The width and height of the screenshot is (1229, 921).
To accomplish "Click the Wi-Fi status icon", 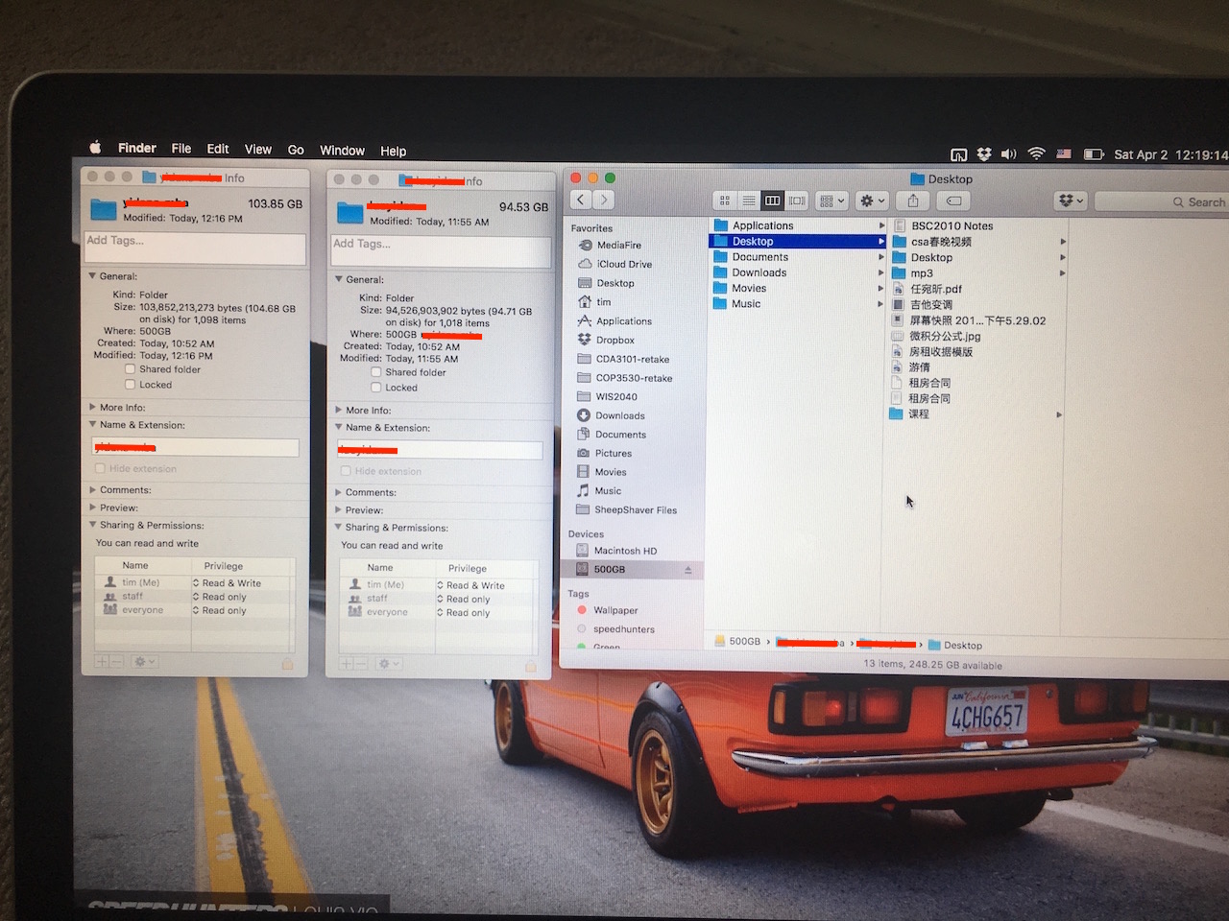I will pos(1036,153).
